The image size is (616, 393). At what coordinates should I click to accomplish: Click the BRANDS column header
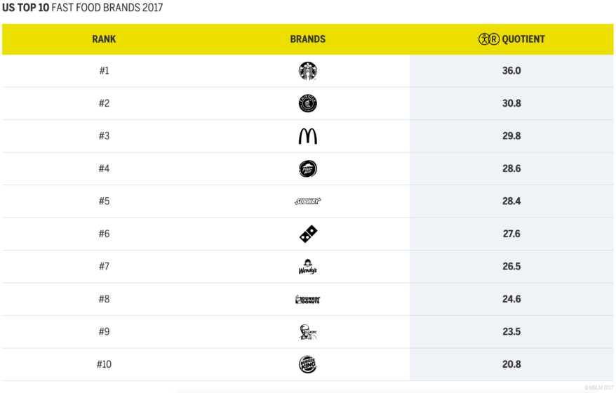click(x=307, y=39)
